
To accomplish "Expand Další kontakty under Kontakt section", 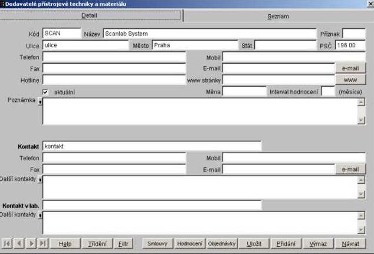I will click(40, 179).
